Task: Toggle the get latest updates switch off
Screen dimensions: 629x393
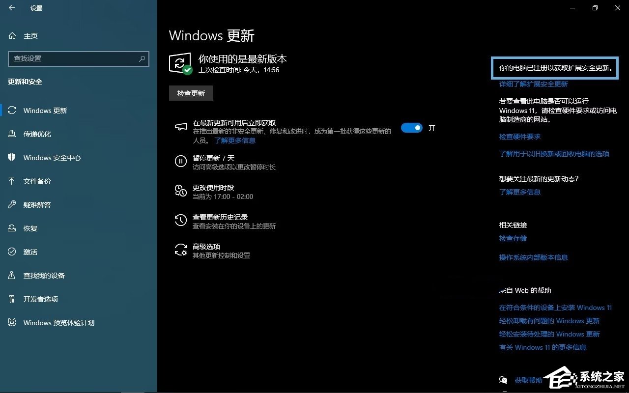Action: pos(412,128)
